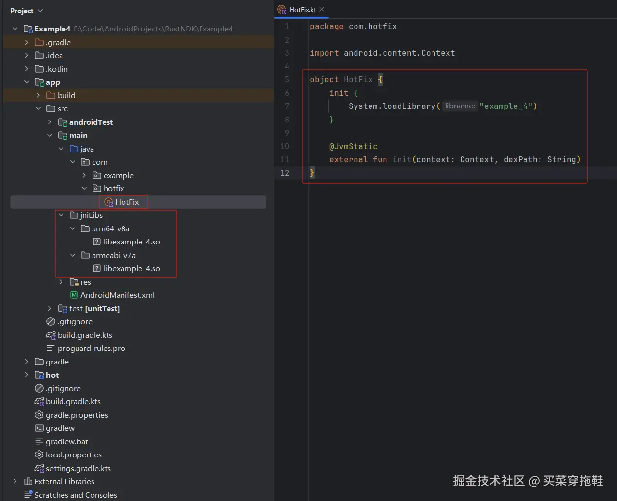Click the Scratches and Consoles icon

28,495
